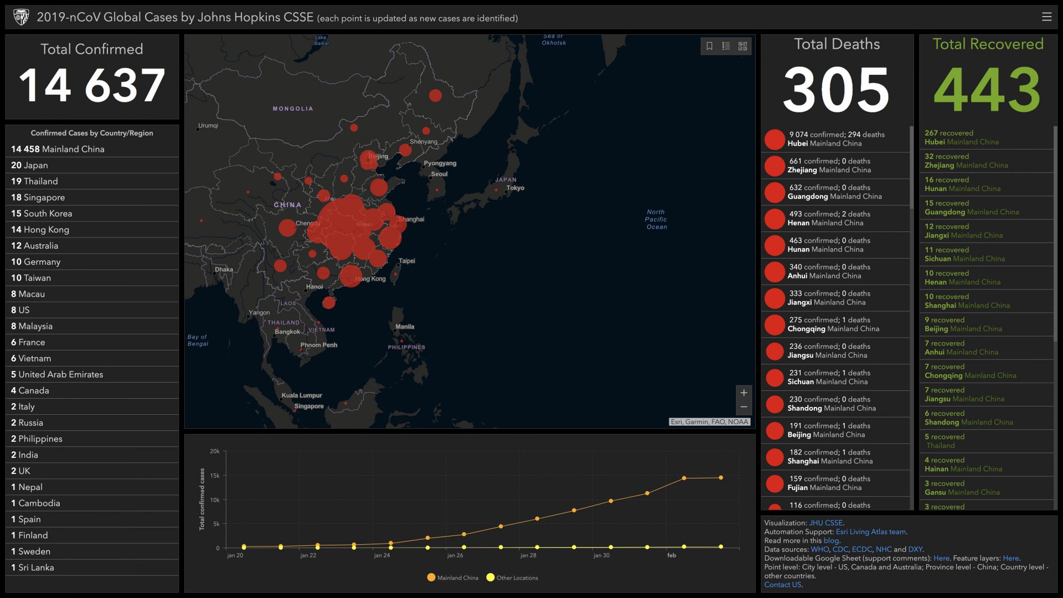This screenshot has height=598, width=1063.
Task: Click the Gansu 3 recovered entry
Action: pyautogui.click(x=986, y=487)
